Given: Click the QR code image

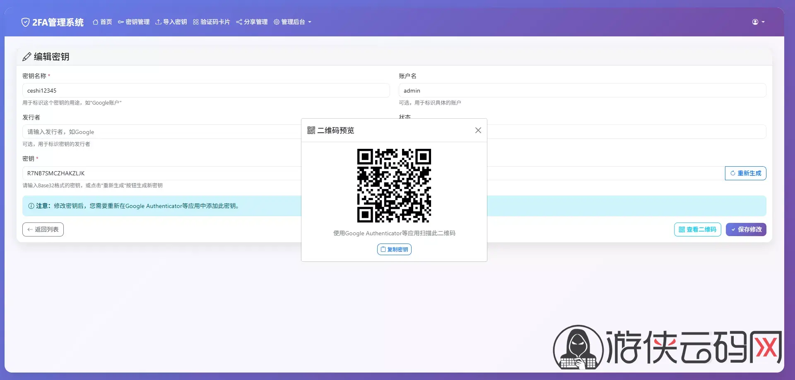Looking at the screenshot, I should click(394, 186).
